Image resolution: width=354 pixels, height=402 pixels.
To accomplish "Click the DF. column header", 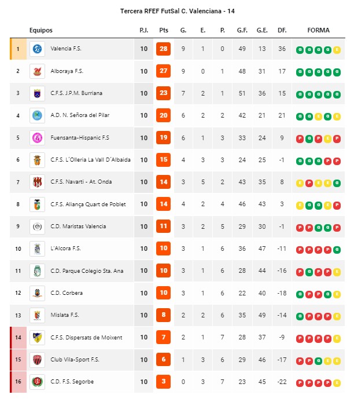I will pyautogui.click(x=282, y=30).
